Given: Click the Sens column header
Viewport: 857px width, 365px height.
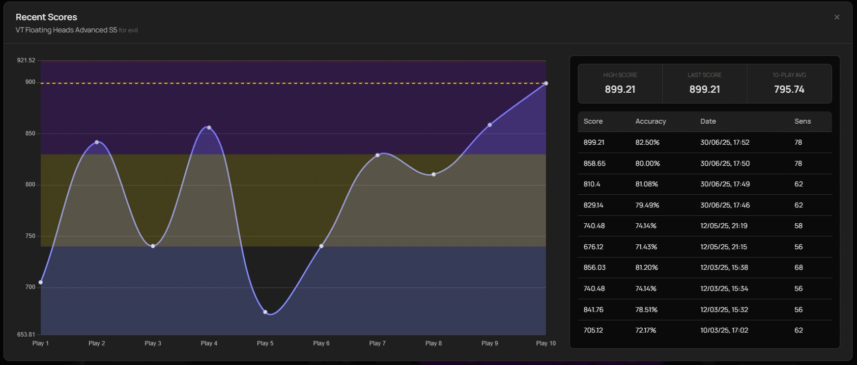Looking at the screenshot, I should coord(802,121).
